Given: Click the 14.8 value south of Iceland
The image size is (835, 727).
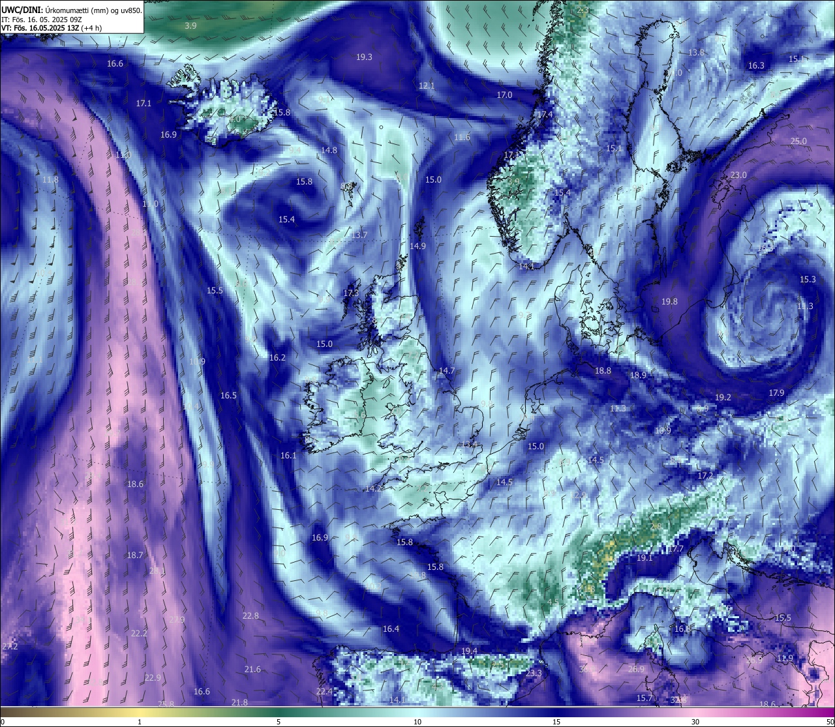Looking at the screenshot, I should point(329,151).
